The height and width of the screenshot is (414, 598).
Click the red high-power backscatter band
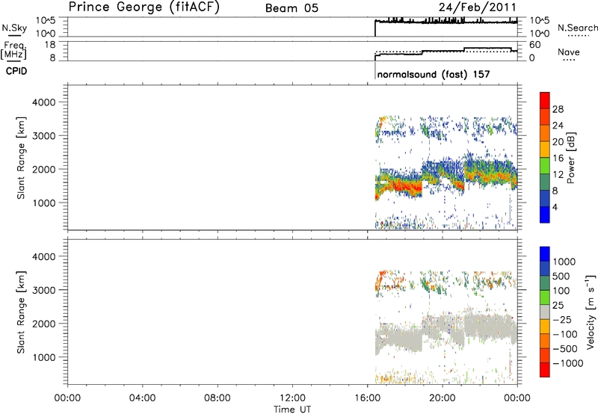click(x=406, y=186)
